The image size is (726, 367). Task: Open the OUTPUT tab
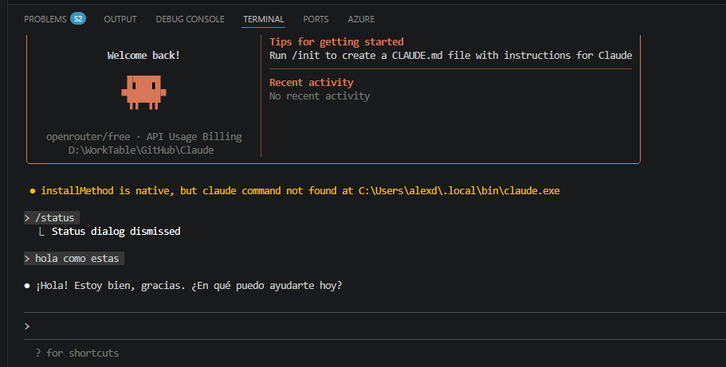point(120,18)
